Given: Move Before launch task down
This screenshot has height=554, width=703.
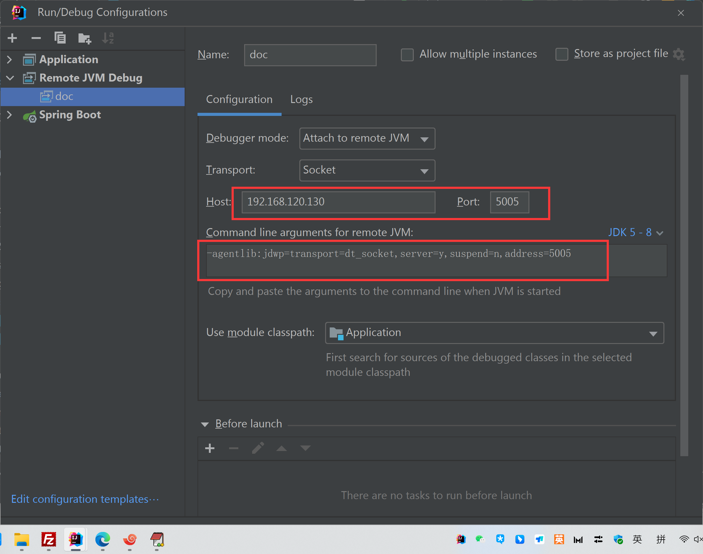Looking at the screenshot, I should (305, 448).
